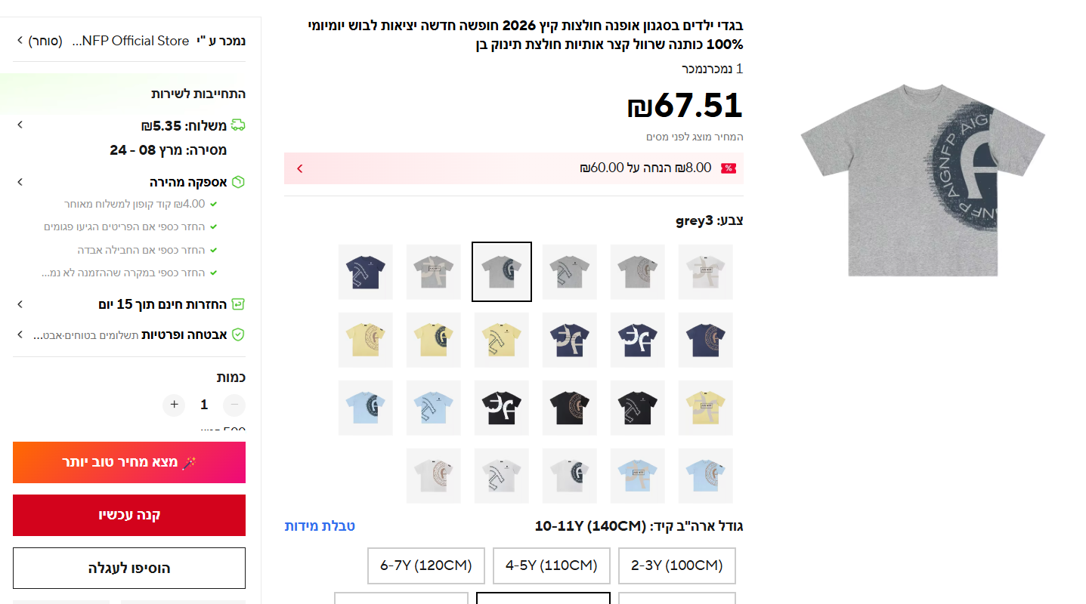Pick size 6-7Y (120CM)

point(425,565)
